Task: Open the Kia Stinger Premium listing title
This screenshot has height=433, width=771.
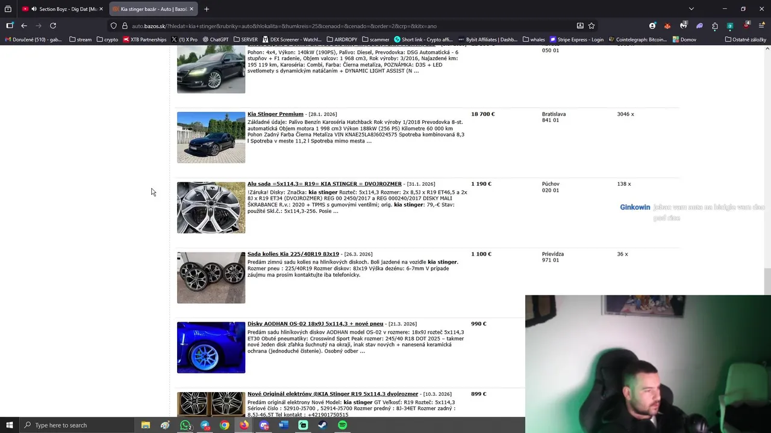Action: tap(275, 114)
